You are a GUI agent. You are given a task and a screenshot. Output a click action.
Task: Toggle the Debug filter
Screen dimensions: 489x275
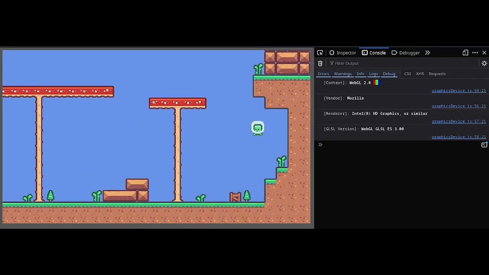(389, 74)
